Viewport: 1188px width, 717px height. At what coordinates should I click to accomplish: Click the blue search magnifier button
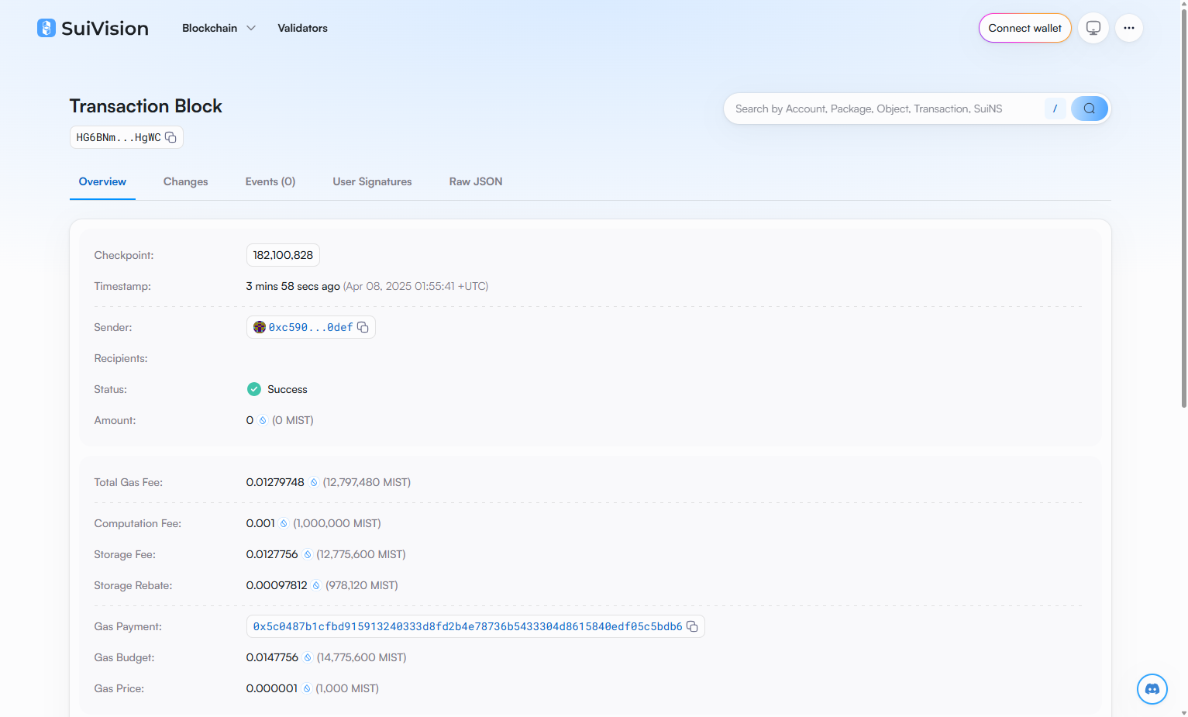(1089, 109)
